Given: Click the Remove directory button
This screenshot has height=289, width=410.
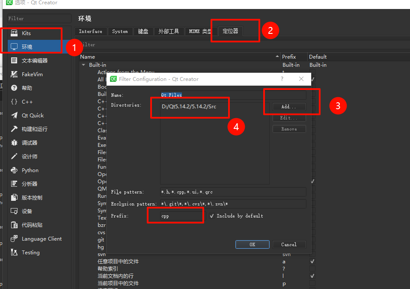Looking at the screenshot, I should pyautogui.click(x=289, y=129).
